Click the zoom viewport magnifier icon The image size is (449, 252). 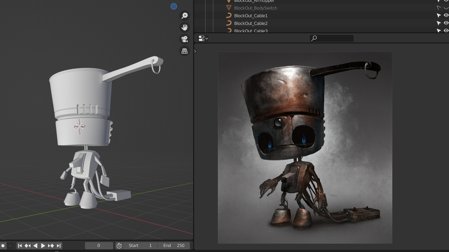[185, 16]
